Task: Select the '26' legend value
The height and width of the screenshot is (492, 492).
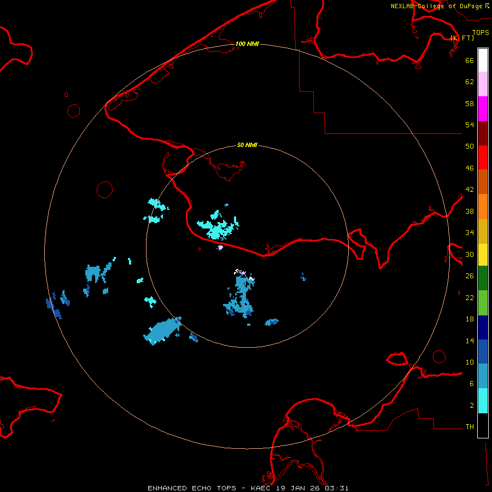Action: pos(470,276)
